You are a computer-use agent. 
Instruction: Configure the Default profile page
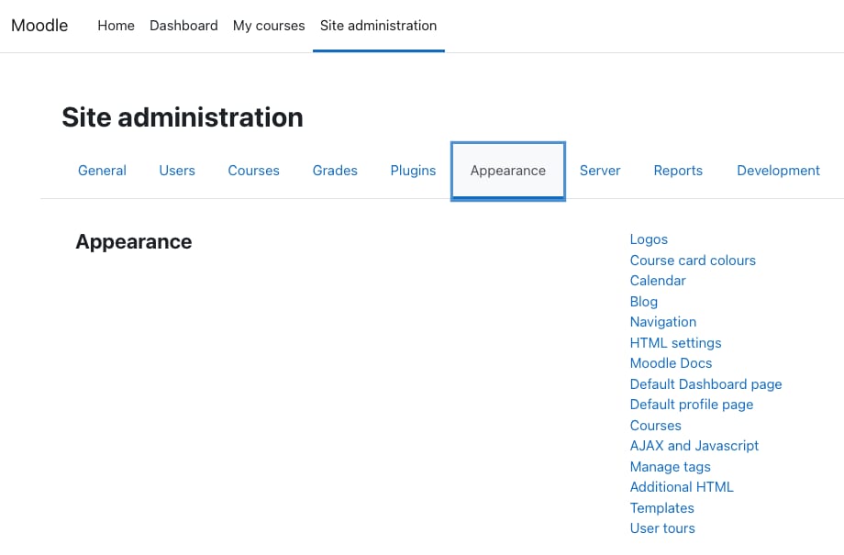[691, 405]
